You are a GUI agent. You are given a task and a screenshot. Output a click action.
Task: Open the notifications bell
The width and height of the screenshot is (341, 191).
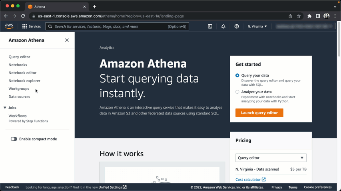(223, 26)
